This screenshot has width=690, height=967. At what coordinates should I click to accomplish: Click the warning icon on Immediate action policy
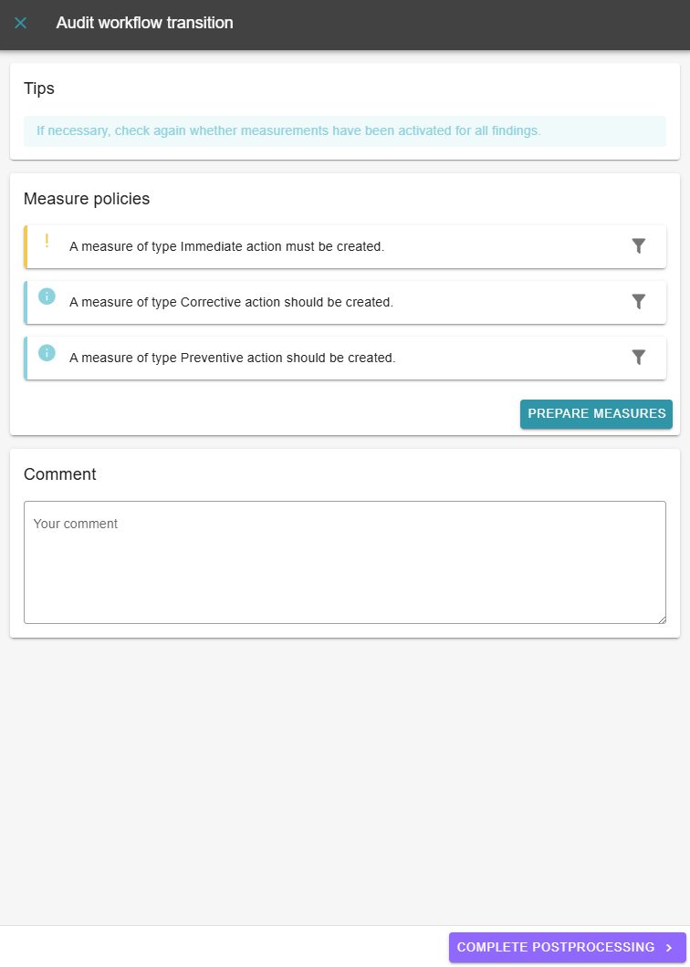point(47,242)
